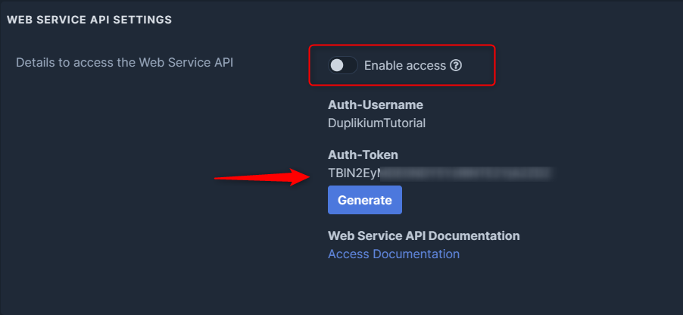Click the Auth-Username label
The width and height of the screenshot is (683, 315).
(x=375, y=105)
